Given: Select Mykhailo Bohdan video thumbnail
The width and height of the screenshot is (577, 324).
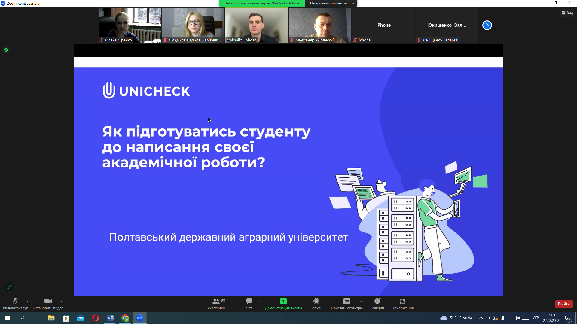Looking at the screenshot, I should click(x=257, y=25).
